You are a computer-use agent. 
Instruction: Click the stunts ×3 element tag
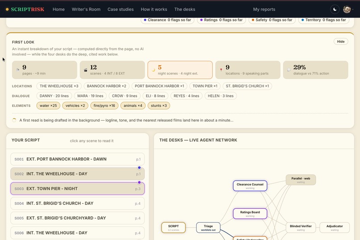point(159,105)
